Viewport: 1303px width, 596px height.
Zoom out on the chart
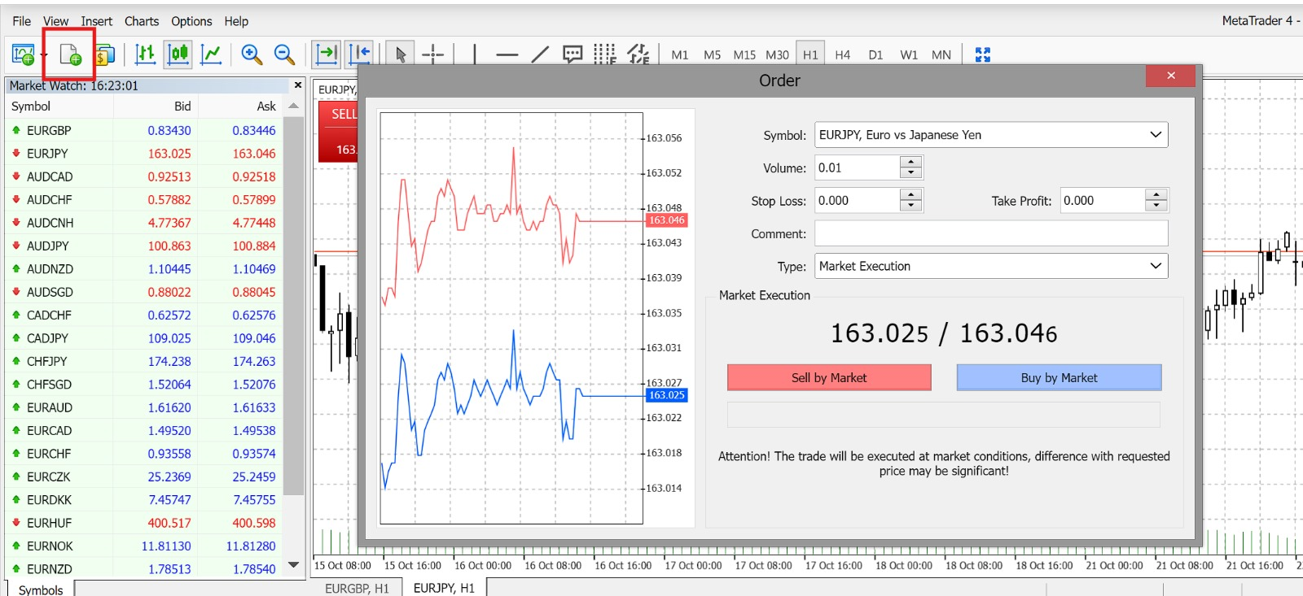click(284, 54)
